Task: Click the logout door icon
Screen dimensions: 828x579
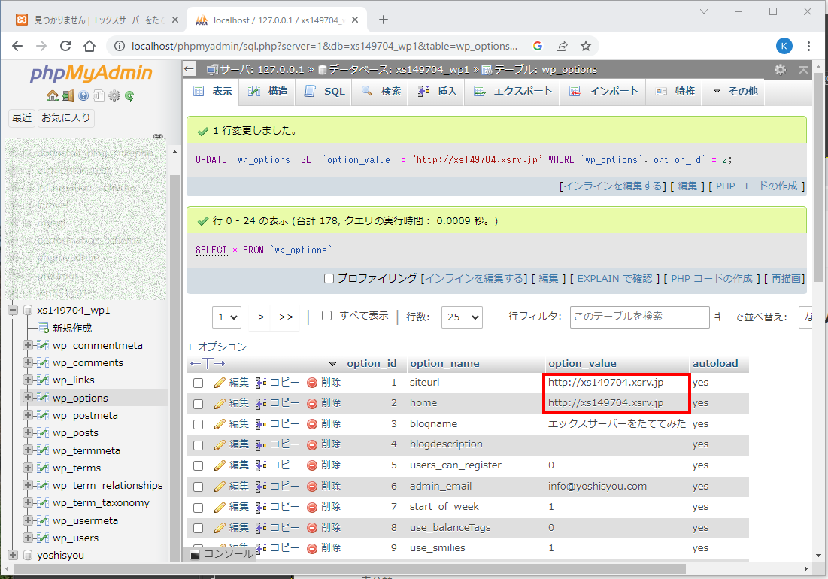Action: pyautogui.click(x=68, y=95)
